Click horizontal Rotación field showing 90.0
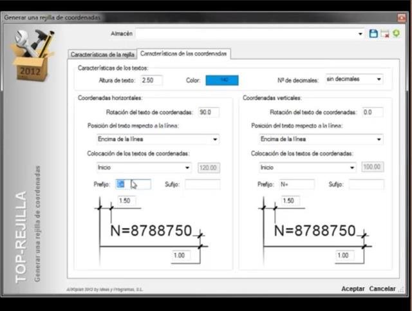The height and width of the screenshot is (311, 412). [x=209, y=112]
